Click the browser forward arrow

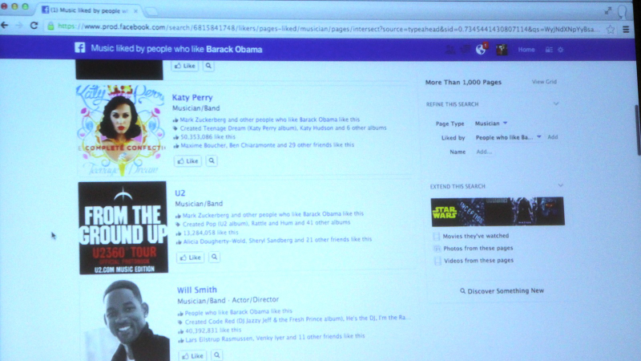pyautogui.click(x=19, y=26)
